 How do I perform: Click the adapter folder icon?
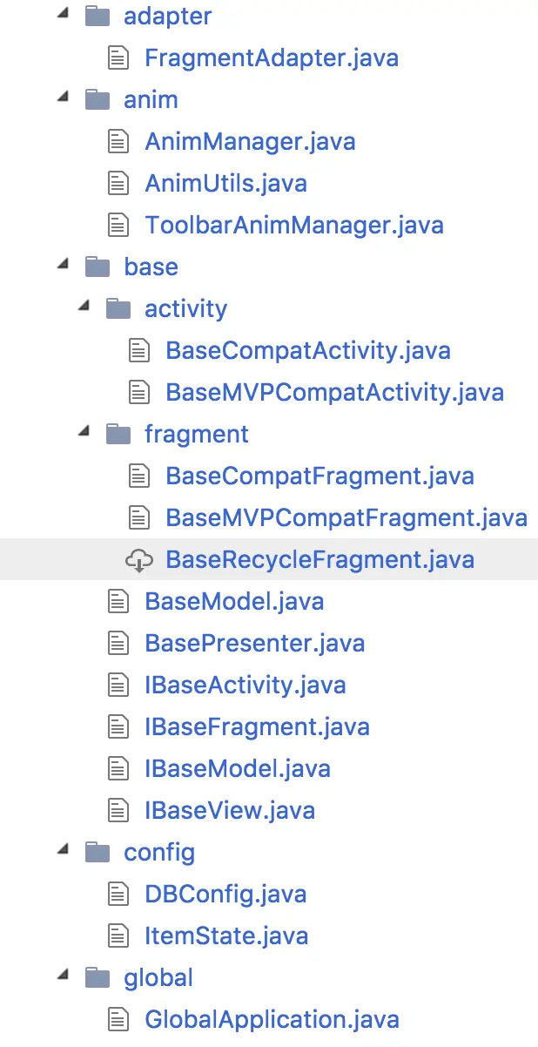[98, 17]
